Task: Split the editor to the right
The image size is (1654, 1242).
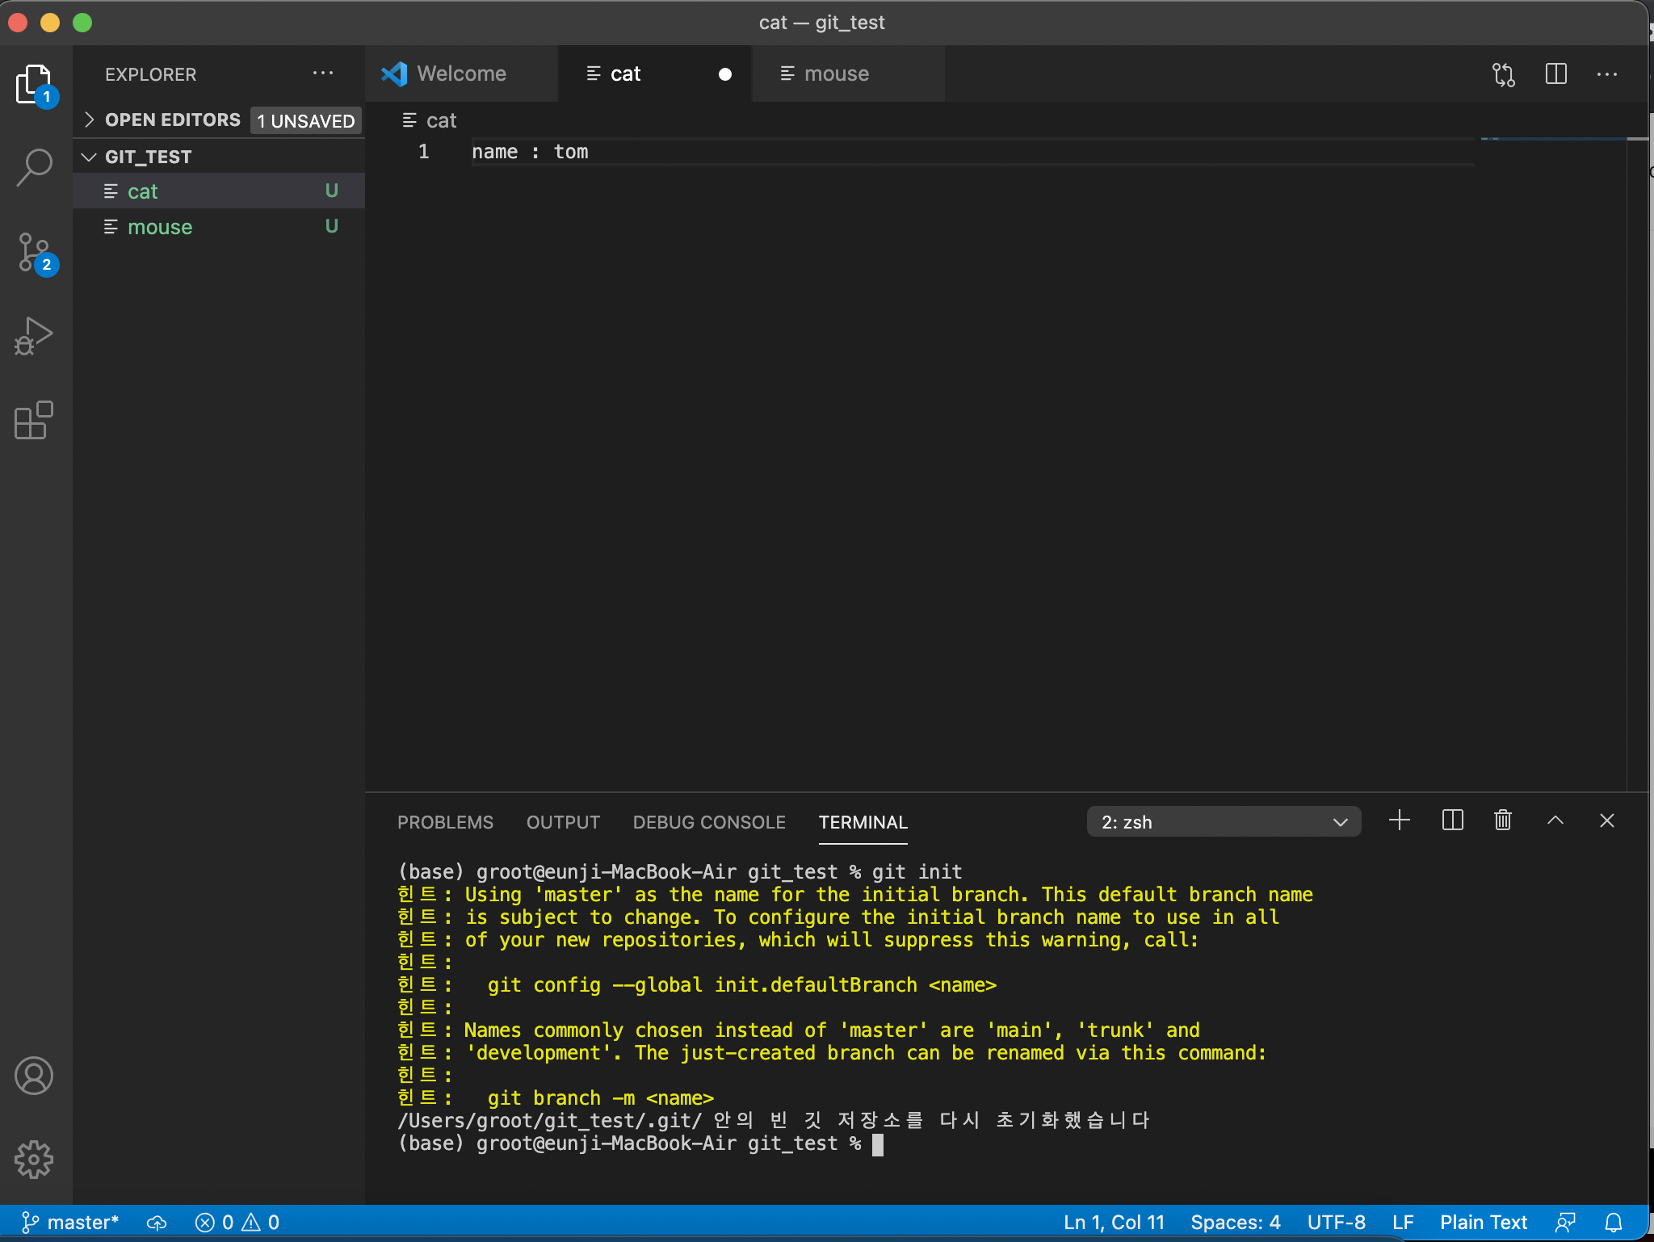Action: 1555,74
